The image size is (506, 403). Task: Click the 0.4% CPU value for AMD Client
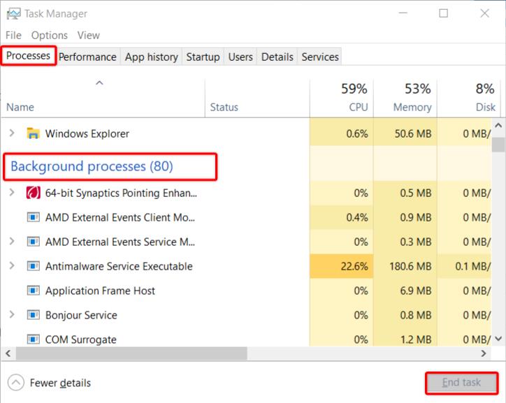357,217
